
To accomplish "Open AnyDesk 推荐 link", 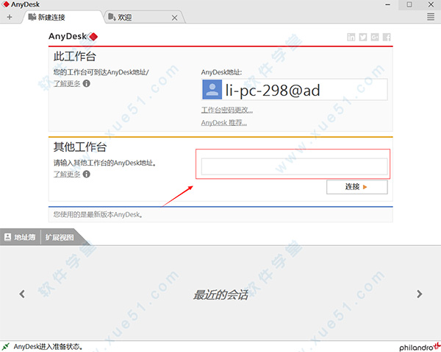I will pos(224,123).
